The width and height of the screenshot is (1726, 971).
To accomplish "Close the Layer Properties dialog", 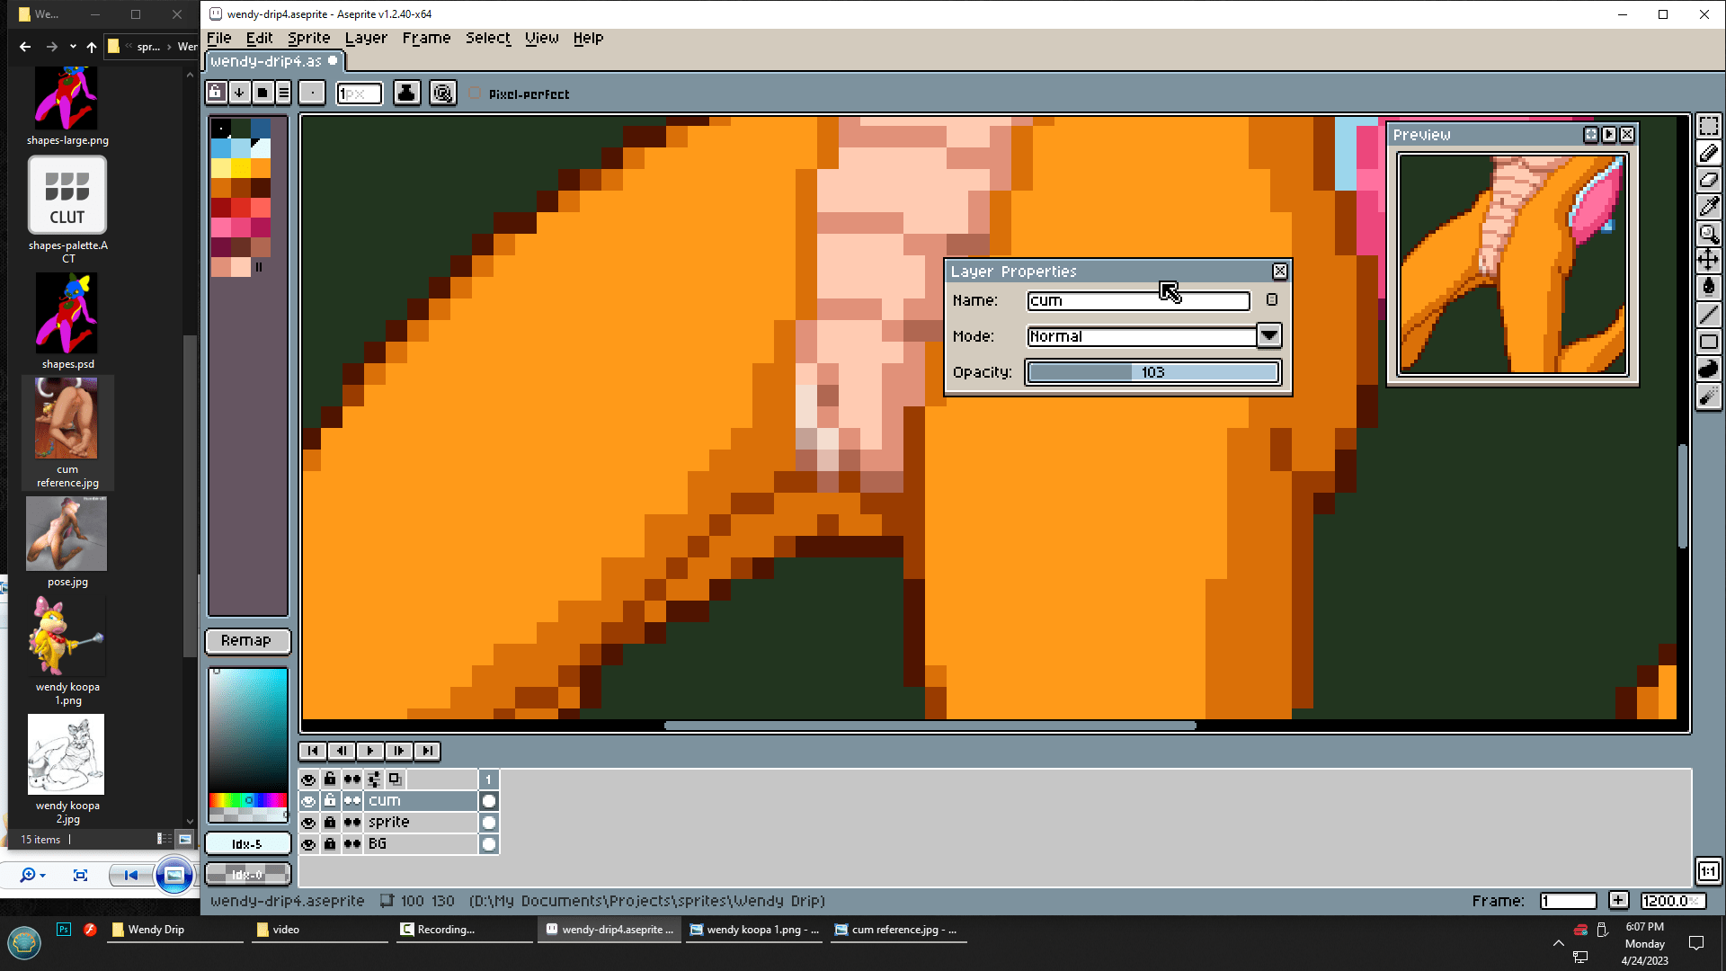I will [1279, 272].
